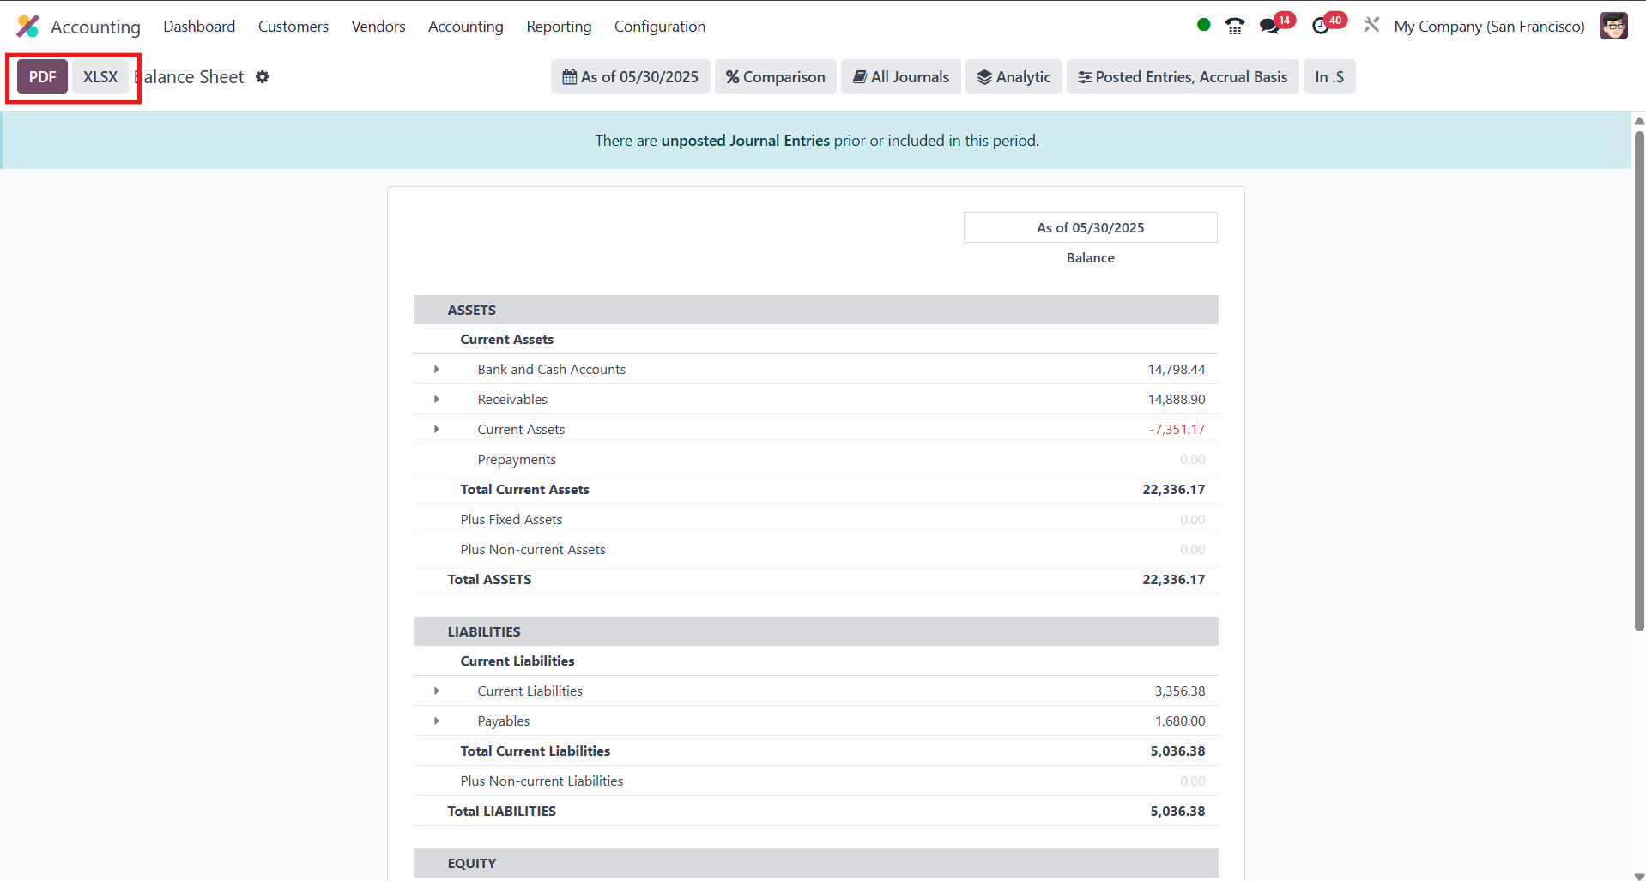
Task: Open the Reporting menu
Action: (x=559, y=26)
